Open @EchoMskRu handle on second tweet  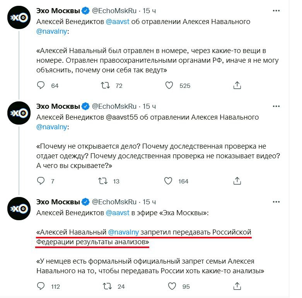point(114,106)
